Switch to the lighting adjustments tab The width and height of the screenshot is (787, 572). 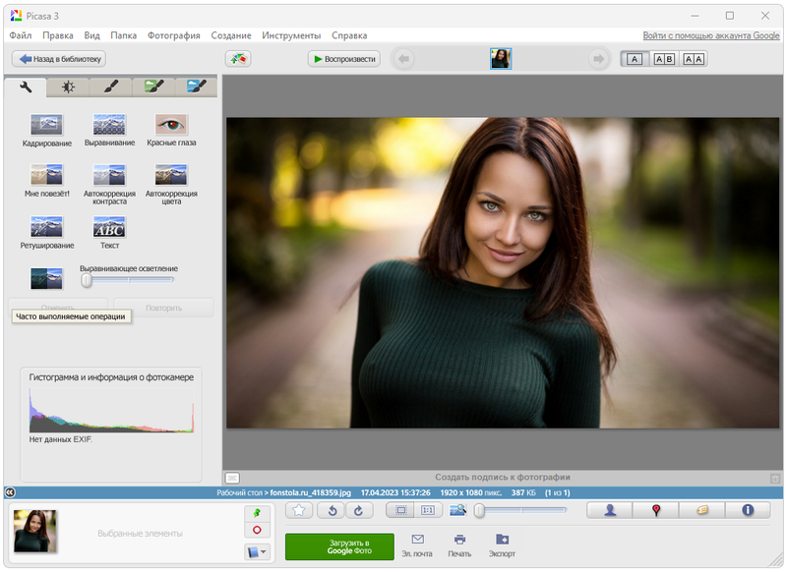(x=68, y=86)
